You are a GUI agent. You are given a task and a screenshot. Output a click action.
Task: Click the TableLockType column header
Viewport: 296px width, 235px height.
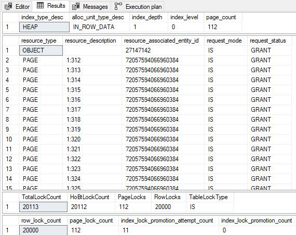(x=210, y=197)
